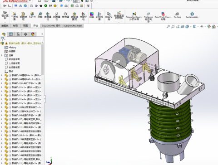Collapse panel using side splitter handle
Viewport: 218px width, 165px height.
click(45, 99)
